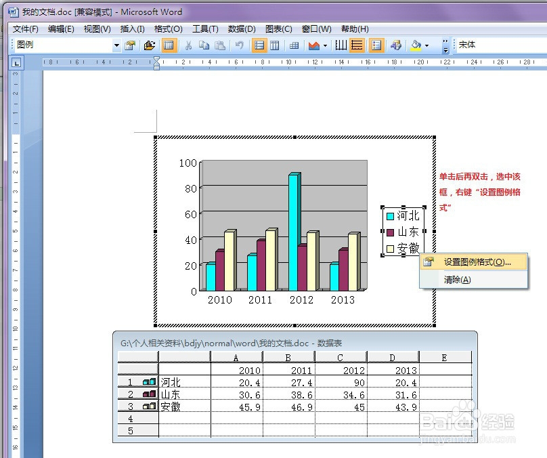Screen dimensions: 547x458
Task: Open the 数据(D) menu
Action: [x=242, y=29]
